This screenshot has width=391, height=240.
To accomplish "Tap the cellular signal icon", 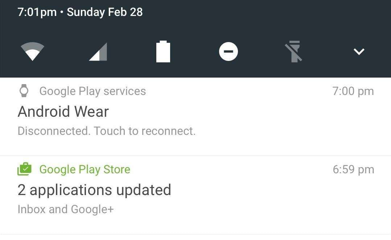I will coord(98,51).
